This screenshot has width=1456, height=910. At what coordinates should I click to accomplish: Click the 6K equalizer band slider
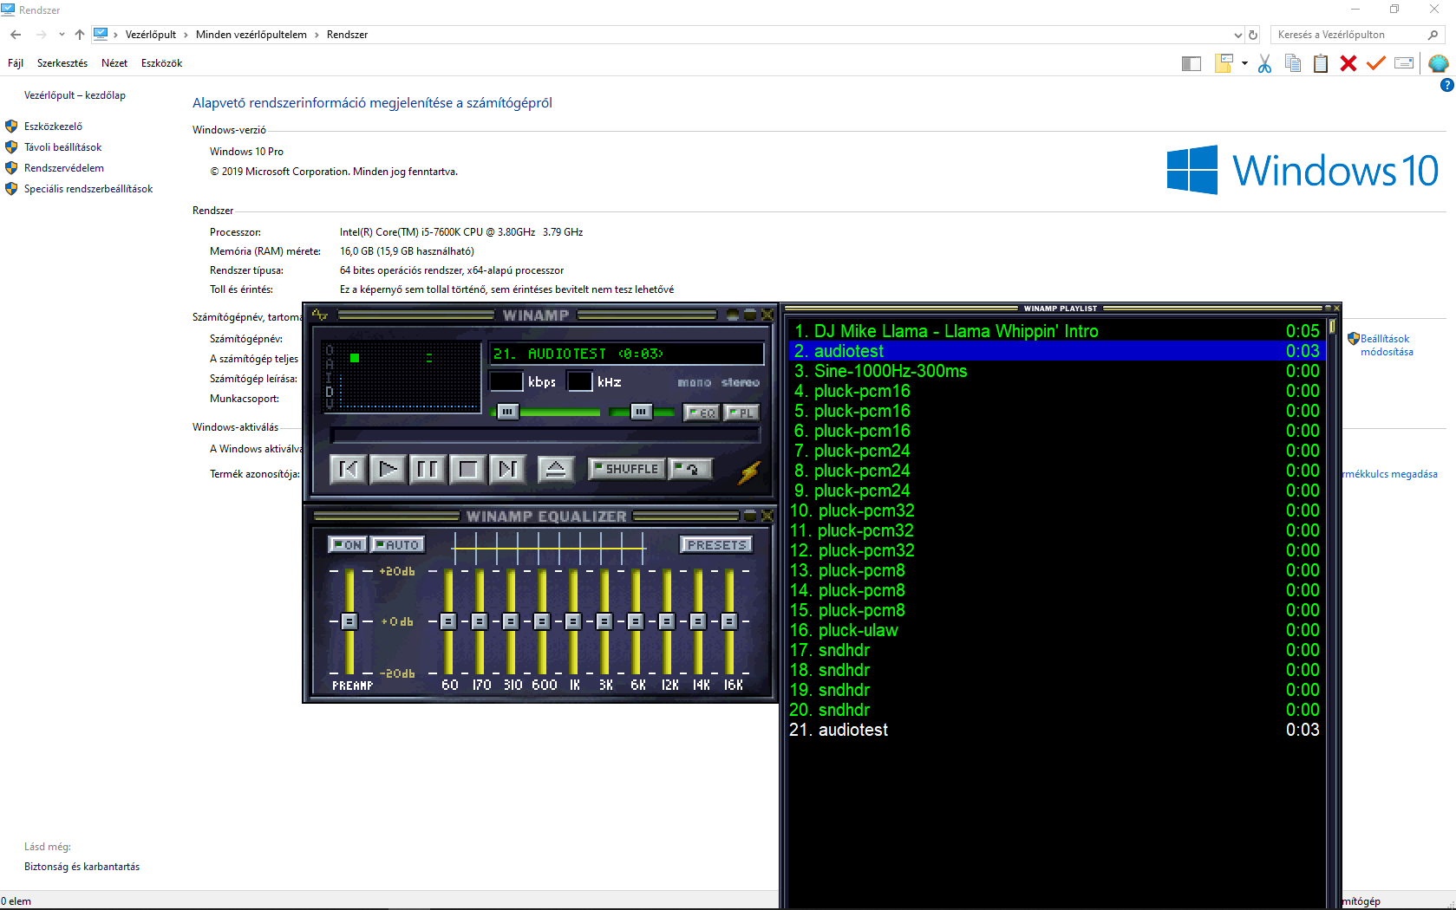tap(636, 621)
